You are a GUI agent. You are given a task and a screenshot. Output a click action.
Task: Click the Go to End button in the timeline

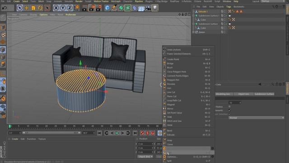135,133
